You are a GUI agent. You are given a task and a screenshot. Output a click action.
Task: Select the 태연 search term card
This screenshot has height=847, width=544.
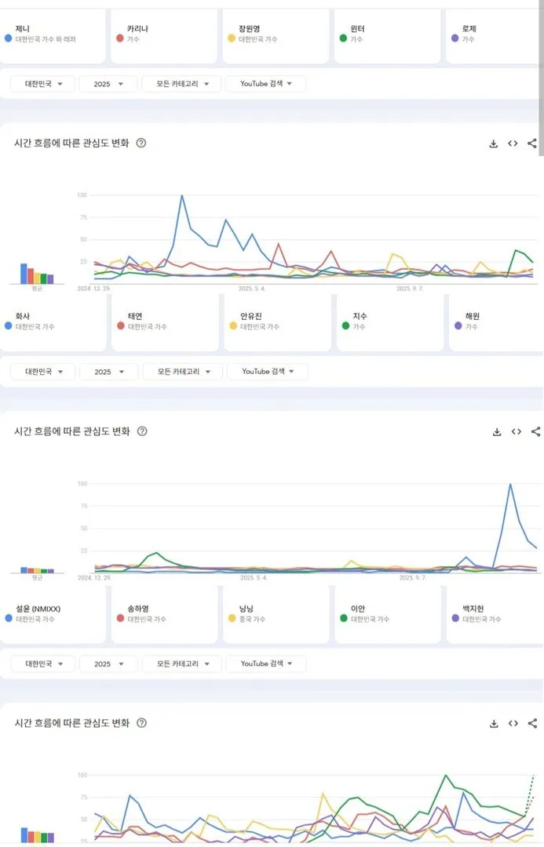point(165,323)
